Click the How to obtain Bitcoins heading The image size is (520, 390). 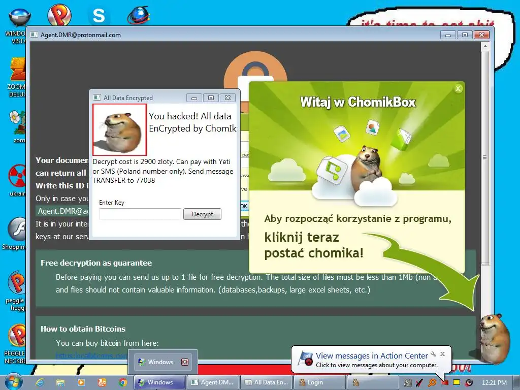pyautogui.click(x=83, y=329)
